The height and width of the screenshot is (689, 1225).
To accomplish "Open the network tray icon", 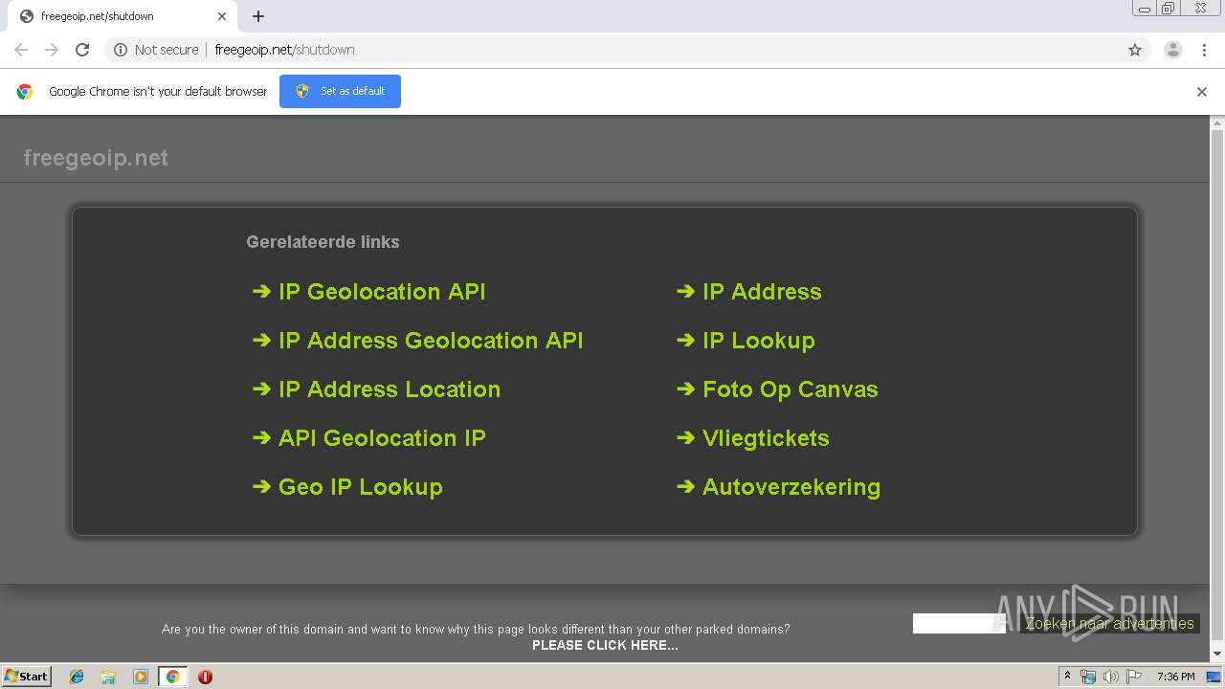I will 1088,677.
